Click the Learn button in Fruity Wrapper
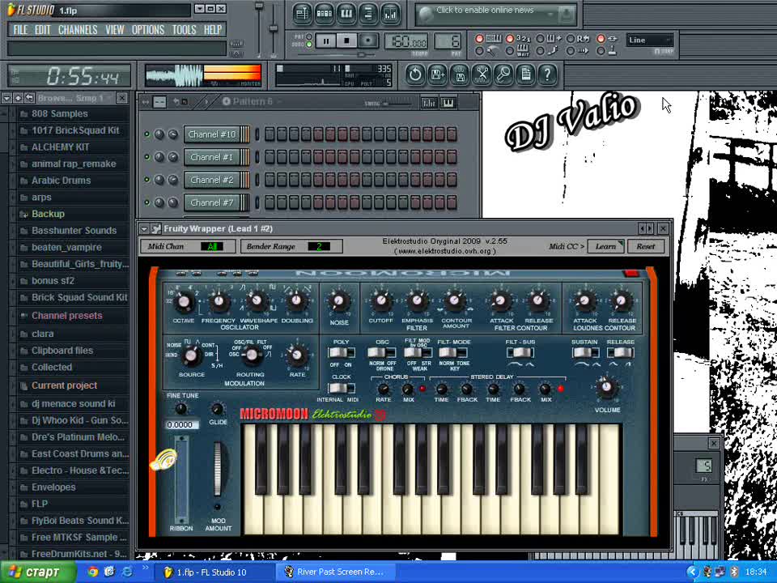This screenshot has width=777, height=583. tap(605, 246)
